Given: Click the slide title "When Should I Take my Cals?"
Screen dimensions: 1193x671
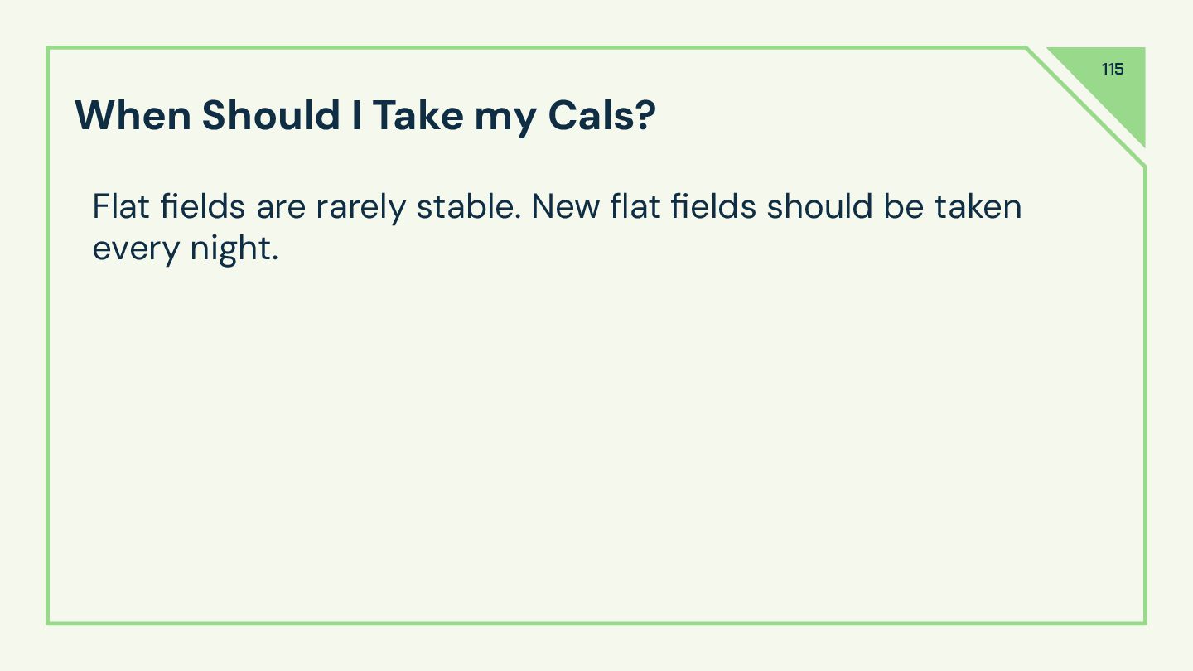Looking at the screenshot, I should point(365,115).
